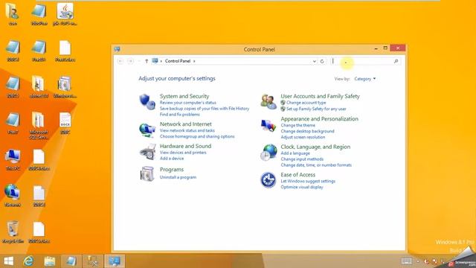The width and height of the screenshot is (476, 268).
Task: Click Change input methods
Action: [x=302, y=159]
